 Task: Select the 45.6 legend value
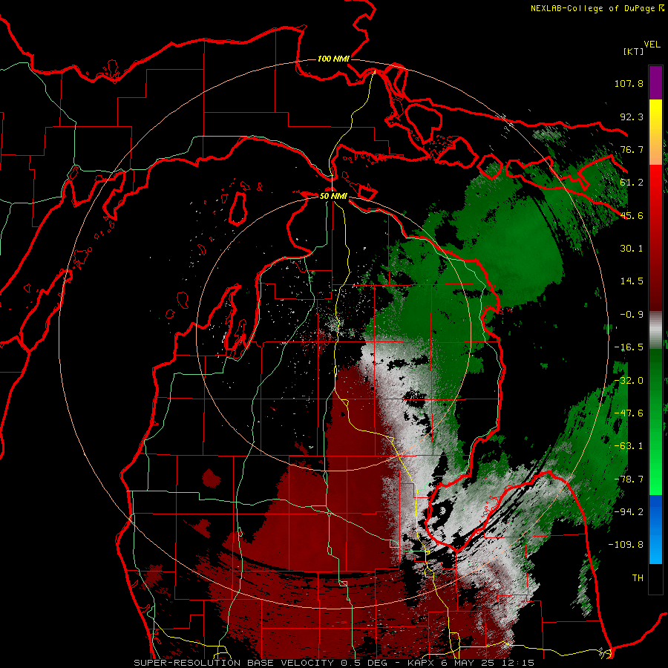tap(632, 215)
